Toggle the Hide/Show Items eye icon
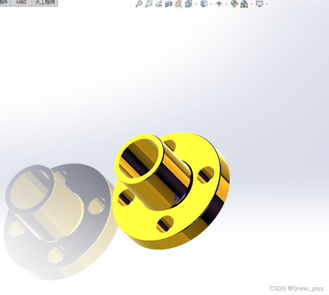 click(x=219, y=4)
